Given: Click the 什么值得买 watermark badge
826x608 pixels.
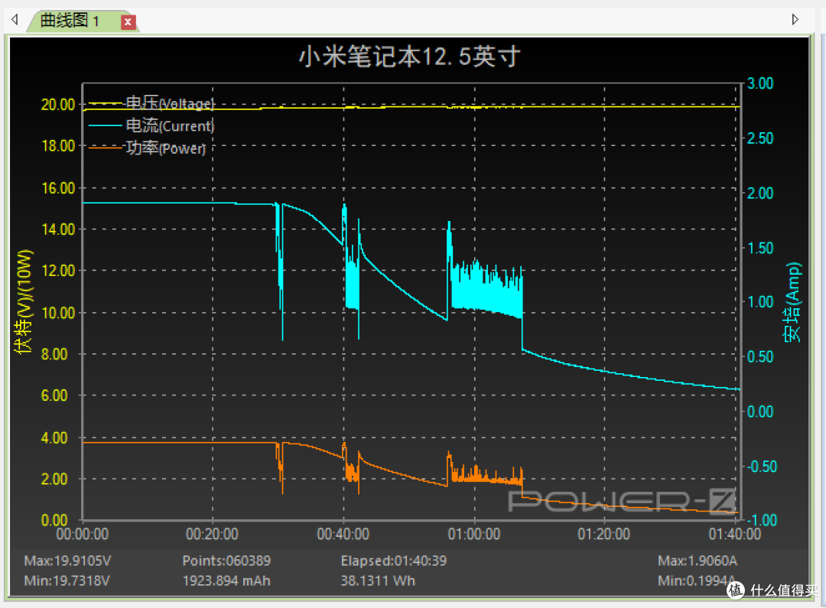Looking at the screenshot, I should pos(772,590).
